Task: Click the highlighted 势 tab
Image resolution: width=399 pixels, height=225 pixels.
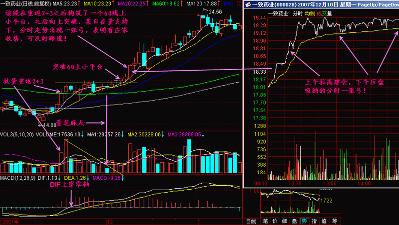Action: pos(304,221)
